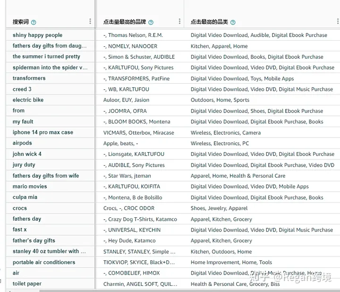Image resolution: width=340 pixels, height=292 pixels.
Task: Click brand cell '-, Crazy Dog T-Shirts, Katamco'
Action: (x=140, y=219)
